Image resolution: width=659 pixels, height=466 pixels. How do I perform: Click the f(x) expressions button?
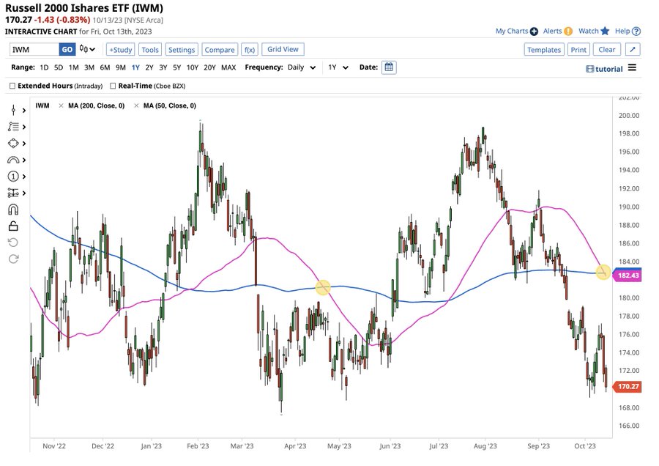tap(250, 50)
